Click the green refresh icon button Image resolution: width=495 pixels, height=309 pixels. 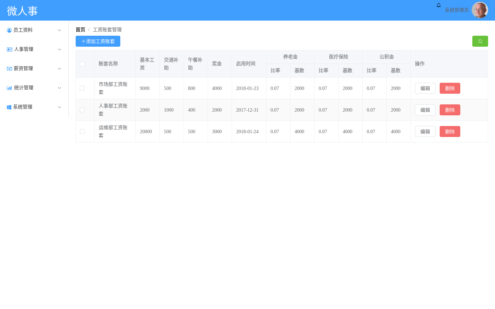480,41
